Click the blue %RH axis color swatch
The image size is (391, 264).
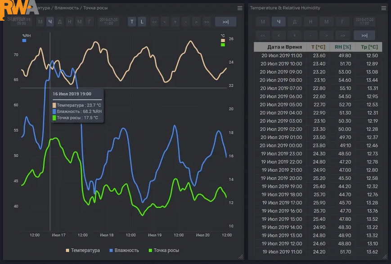24,41
